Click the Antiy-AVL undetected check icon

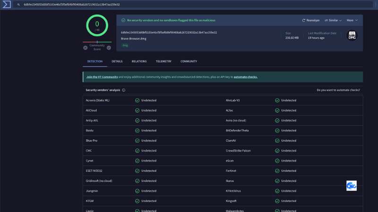tap(137, 121)
